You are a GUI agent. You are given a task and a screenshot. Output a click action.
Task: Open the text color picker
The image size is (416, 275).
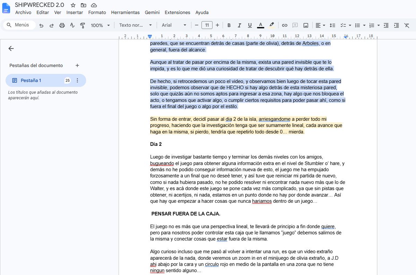[260, 25]
